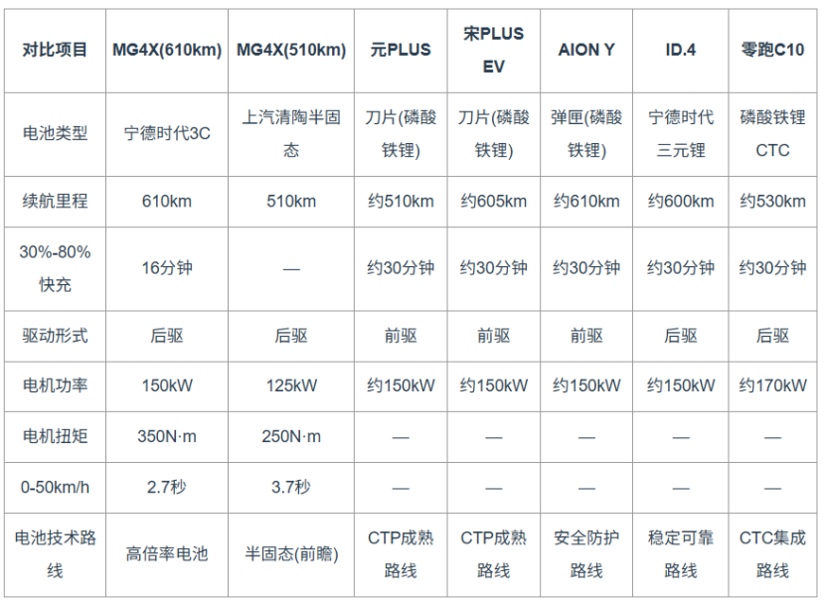Select CTP成熟路线 in the 宋PLUS EV column
This screenshot has width=825, height=604.
494,554
